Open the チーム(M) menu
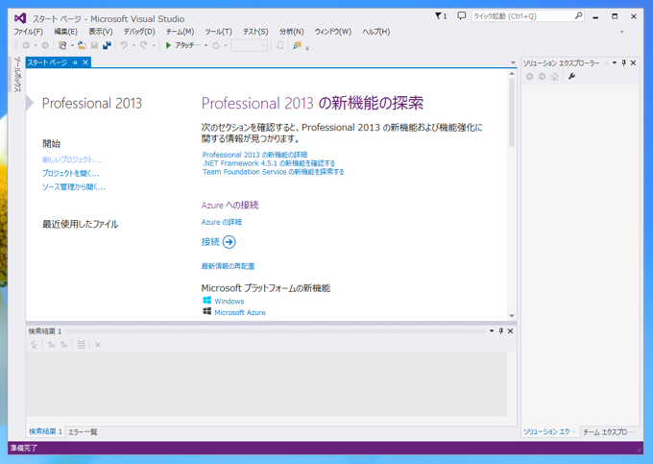The image size is (653, 464). click(180, 32)
